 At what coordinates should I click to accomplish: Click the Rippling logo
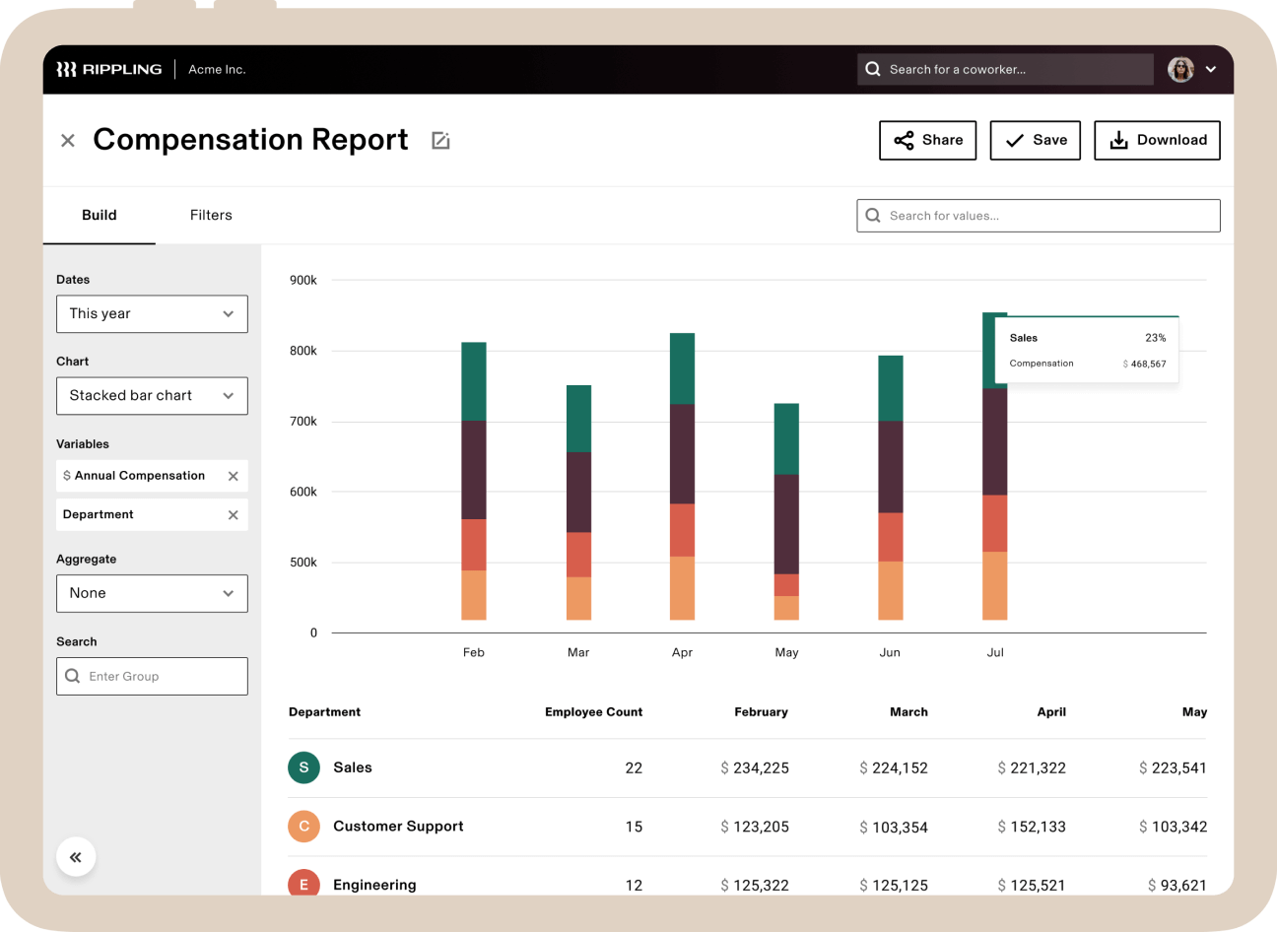point(108,69)
